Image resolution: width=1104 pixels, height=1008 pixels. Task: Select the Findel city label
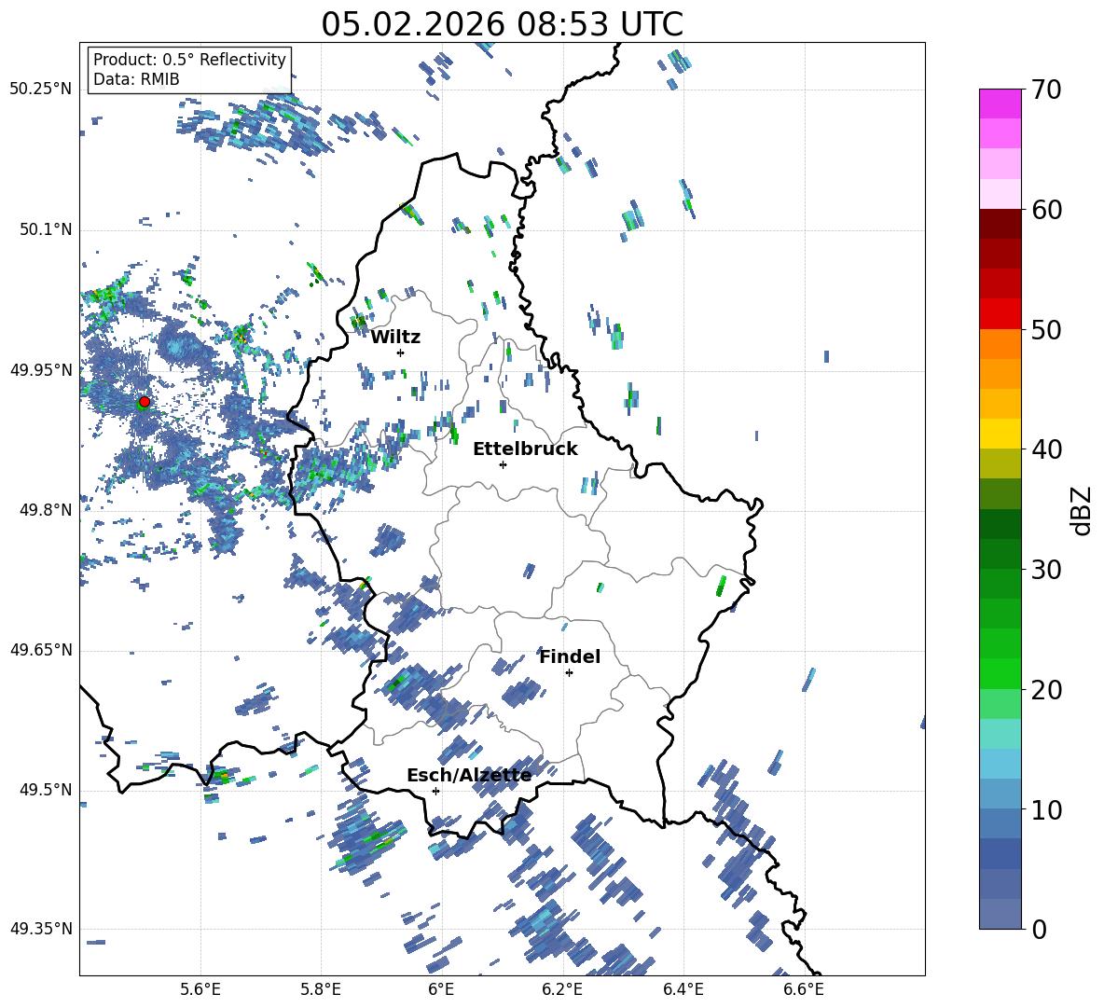(x=570, y=656)
